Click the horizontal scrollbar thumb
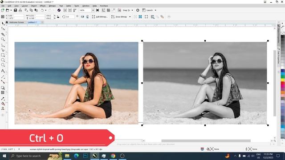The image size is (285, 160). click(x=206, y=141)
